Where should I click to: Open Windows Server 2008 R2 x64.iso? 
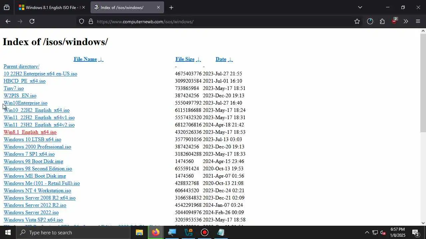tap(40, 198)
